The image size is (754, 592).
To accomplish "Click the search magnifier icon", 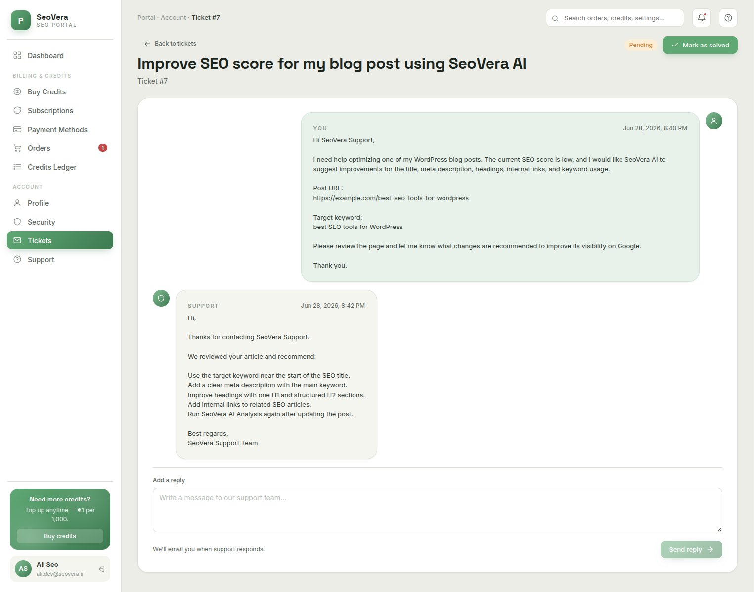I will click(x=555, y=18).
